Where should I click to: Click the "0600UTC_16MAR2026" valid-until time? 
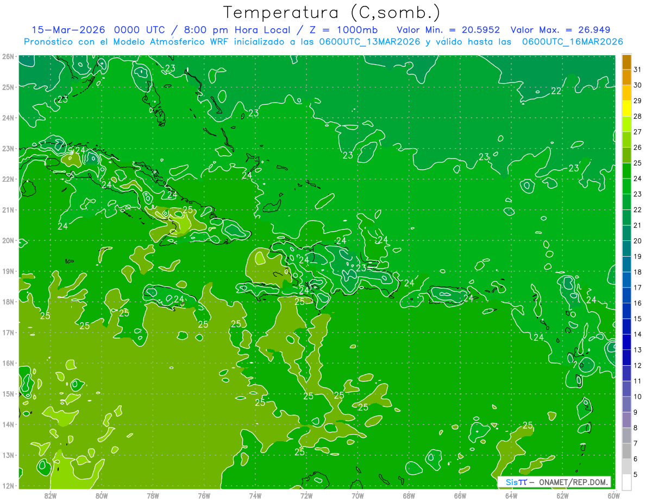pos(572,42)
